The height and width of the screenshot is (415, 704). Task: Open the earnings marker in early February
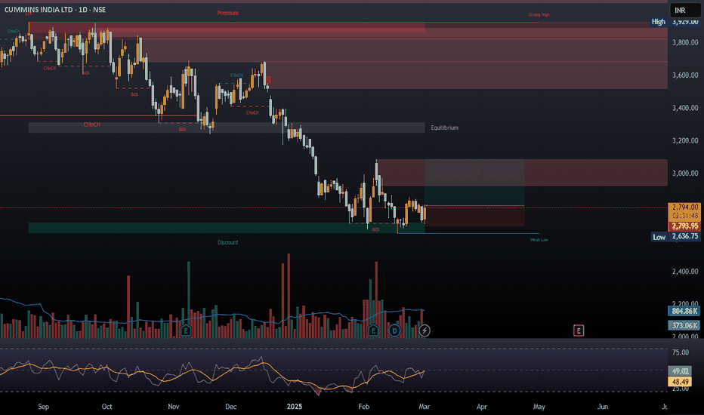[373, 331]
